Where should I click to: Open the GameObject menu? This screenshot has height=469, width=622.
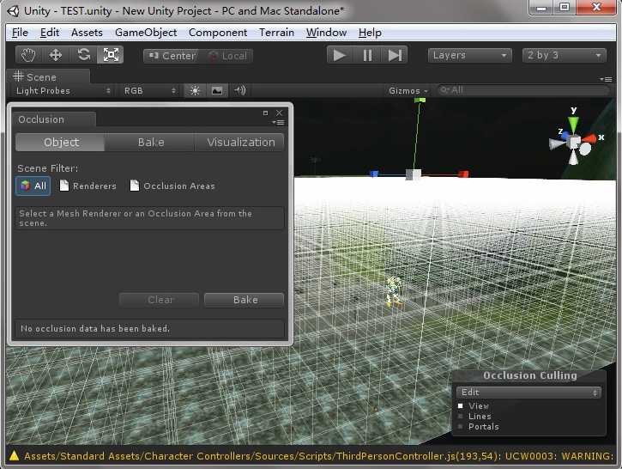pos(146,33)
